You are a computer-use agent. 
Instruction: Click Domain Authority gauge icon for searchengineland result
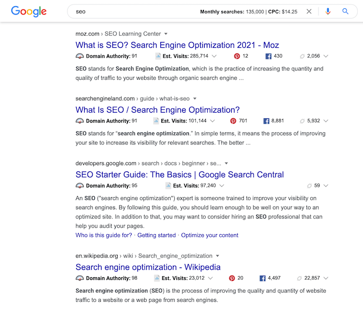[x=80, y=121]
